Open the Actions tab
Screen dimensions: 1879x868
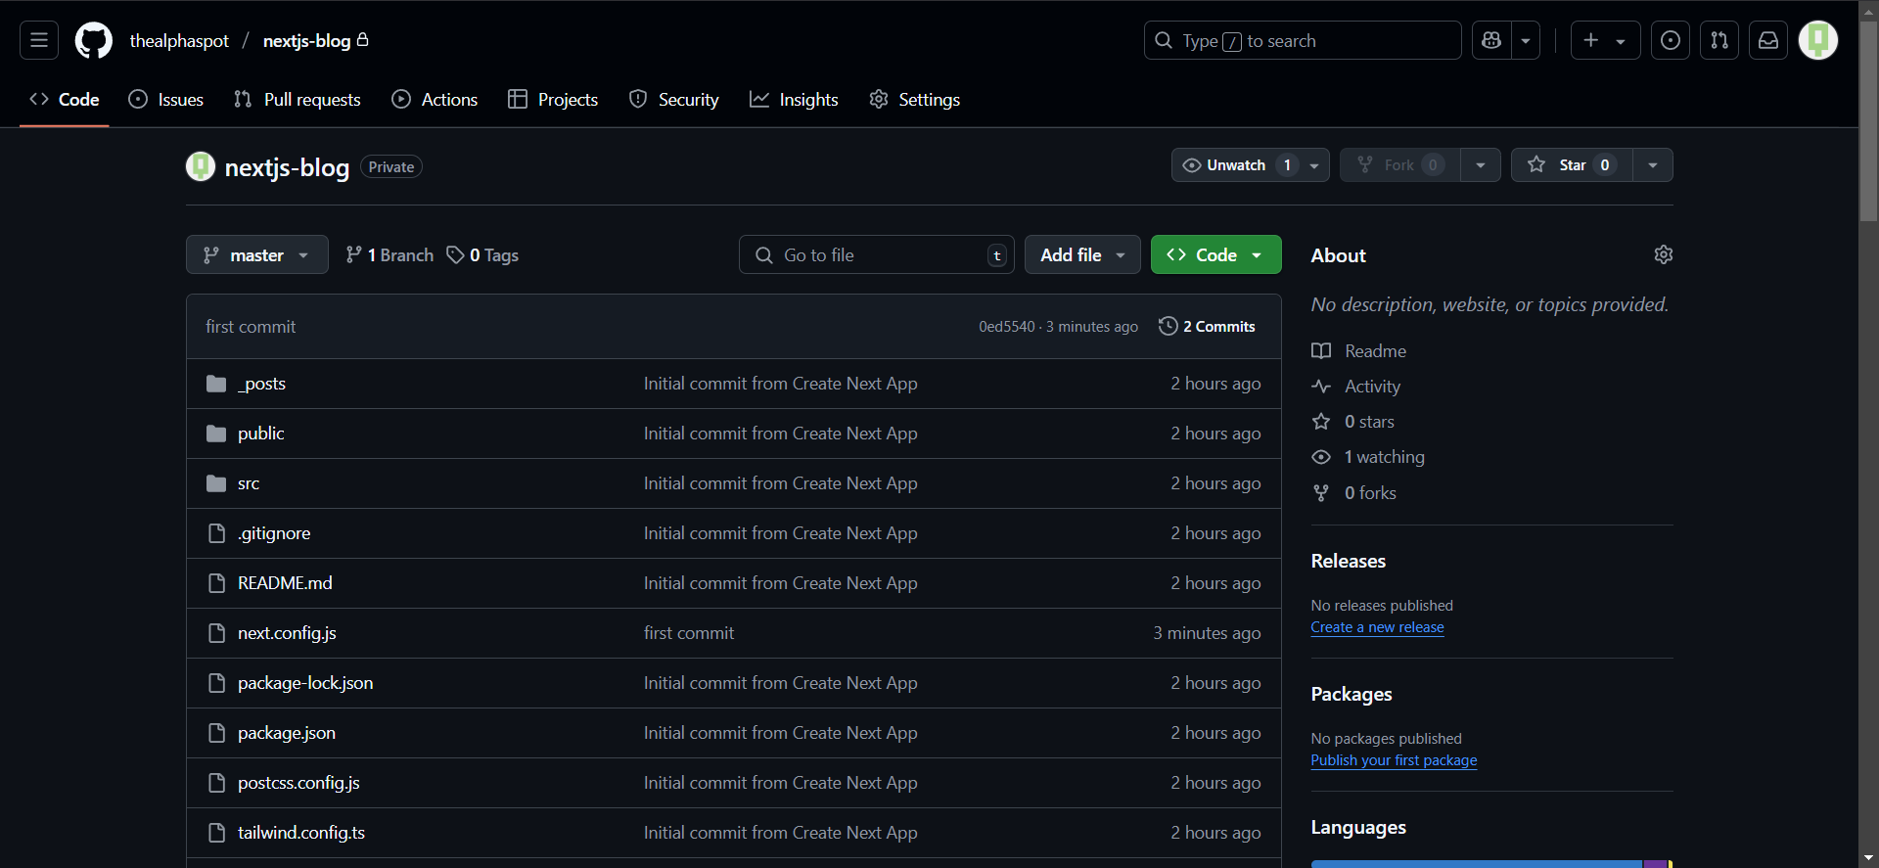coord(435,99)
